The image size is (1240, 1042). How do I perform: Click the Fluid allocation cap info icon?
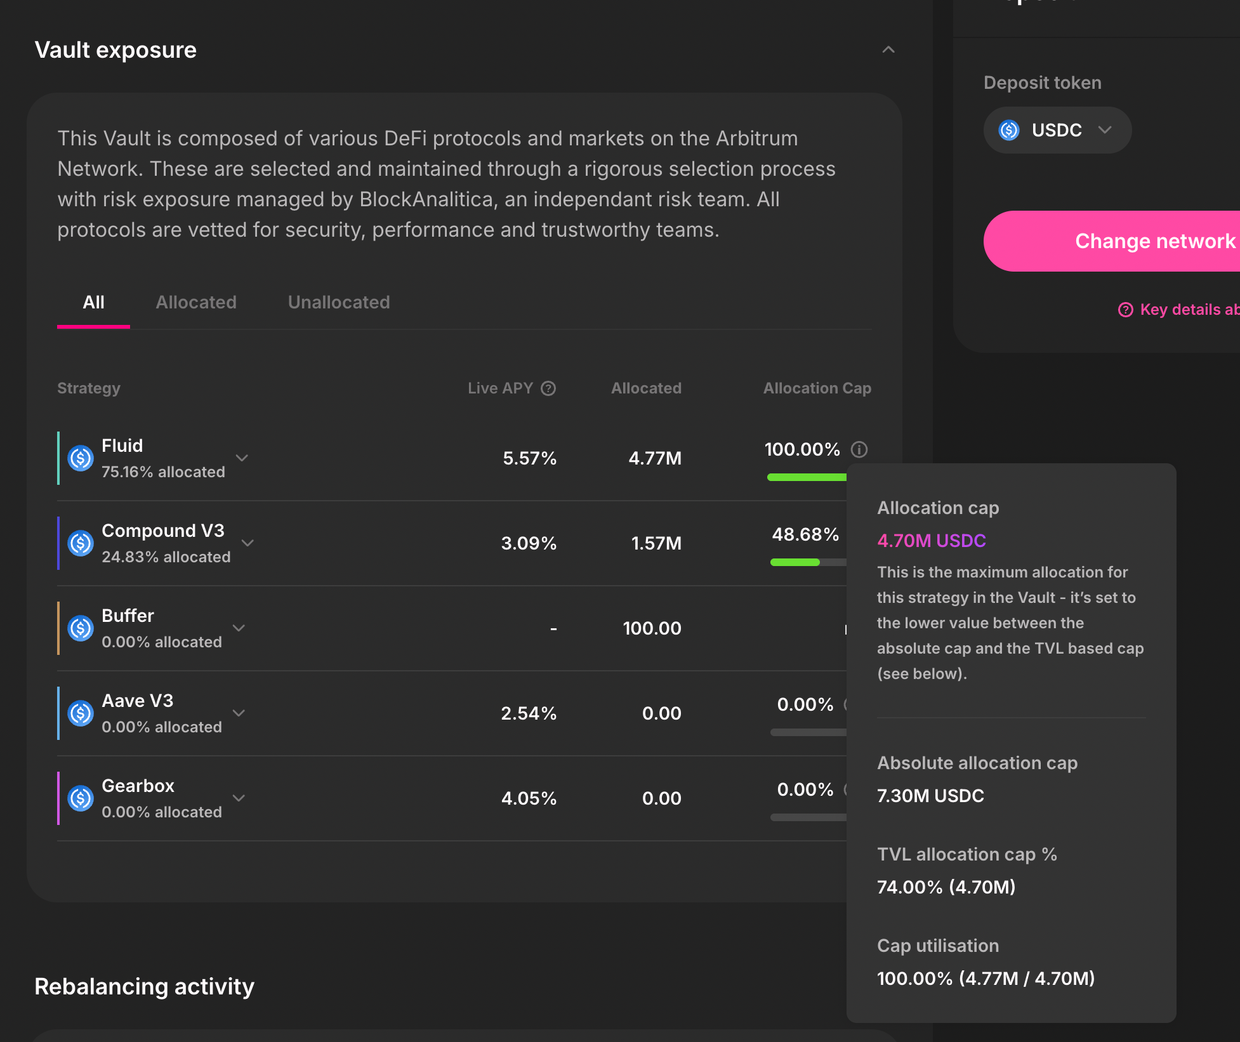click(x=859, y=449)
